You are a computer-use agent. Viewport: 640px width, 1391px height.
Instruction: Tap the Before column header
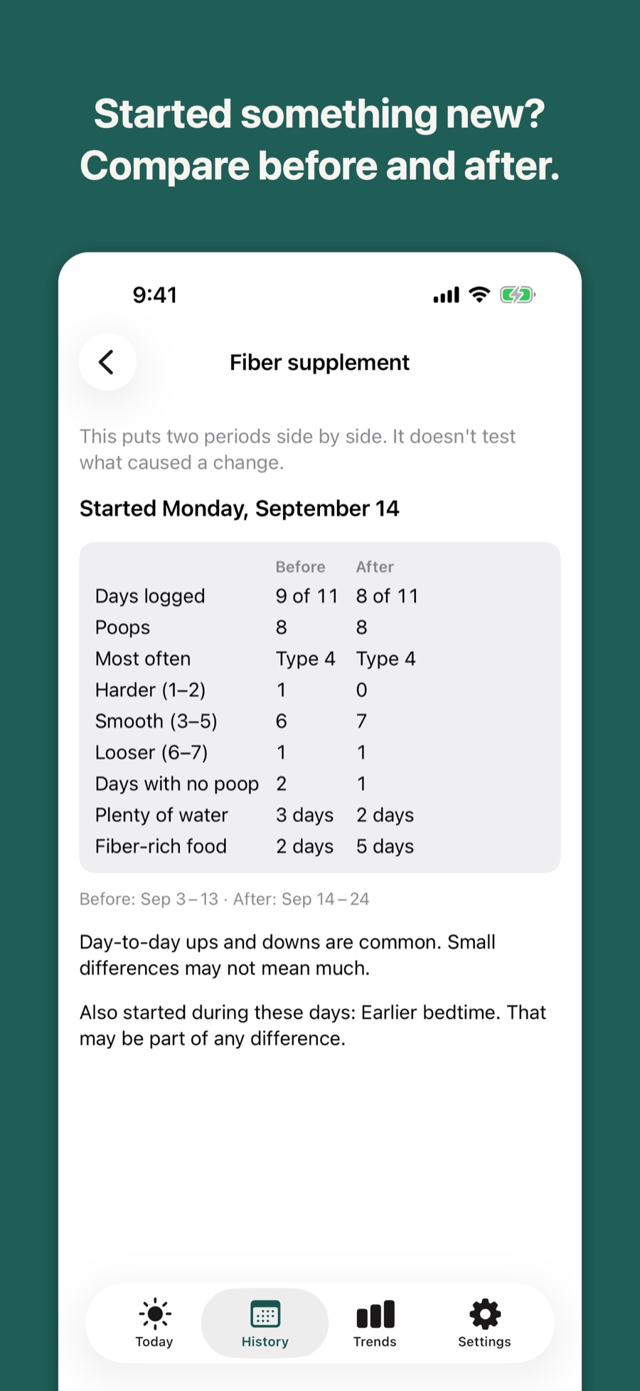(x=301, y=567)
